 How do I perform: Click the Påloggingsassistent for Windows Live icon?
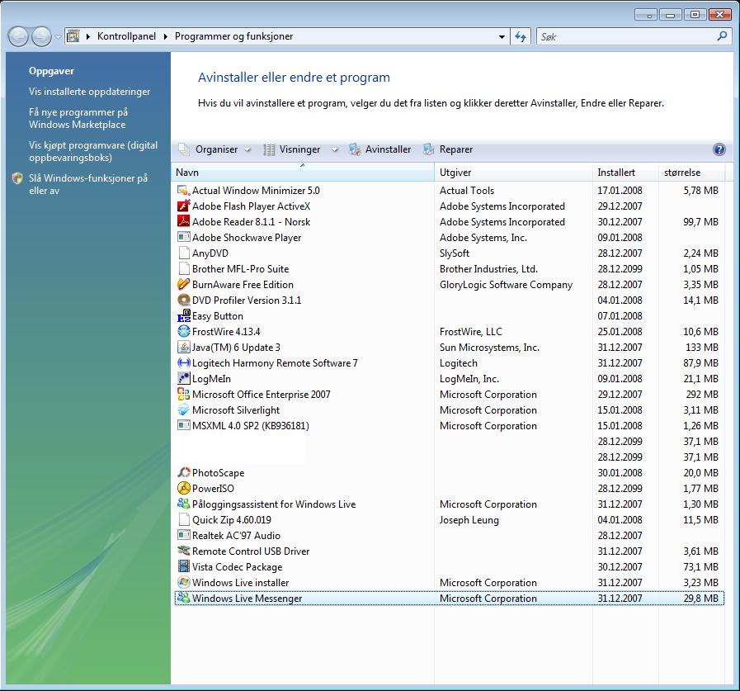[x=183, y=504]
